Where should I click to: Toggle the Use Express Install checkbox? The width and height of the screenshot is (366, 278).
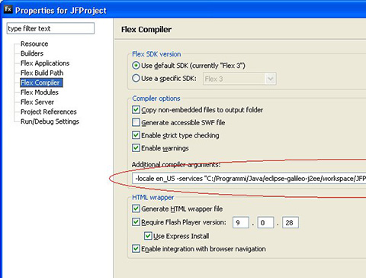[x=148, y=236]
